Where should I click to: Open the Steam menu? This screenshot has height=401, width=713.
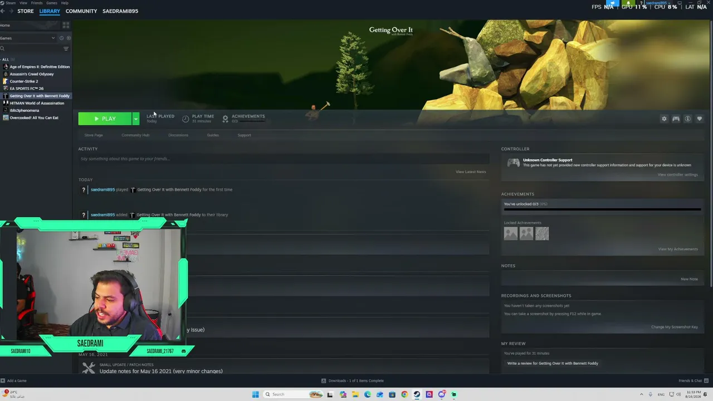[x=11, y=3]
